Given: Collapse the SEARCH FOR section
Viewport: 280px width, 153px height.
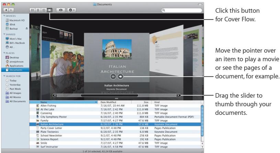Looking at the screenshot, I should tap(4, 76).
